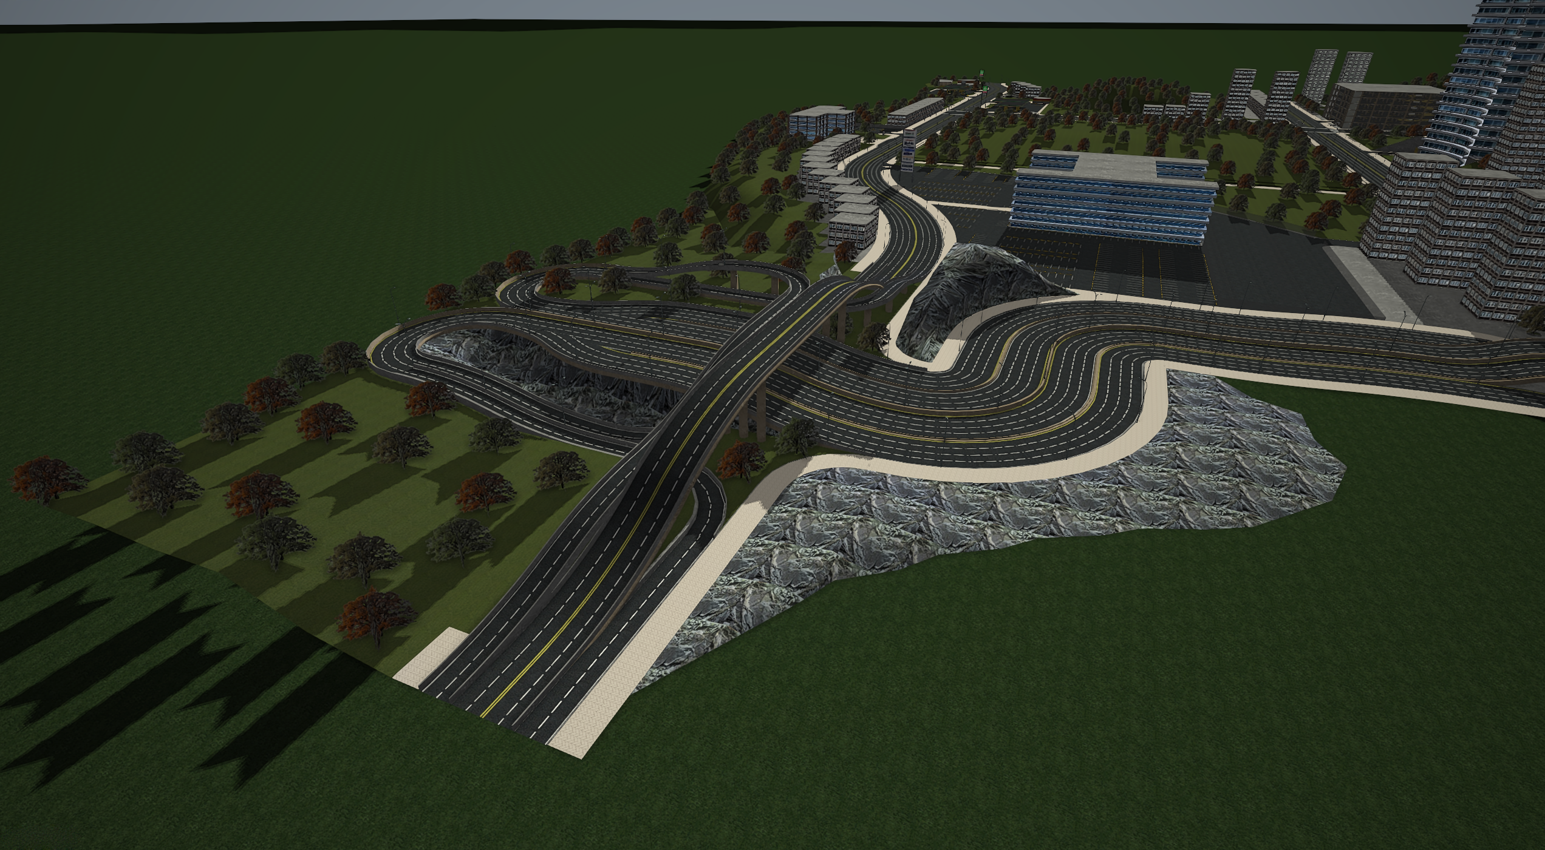Viewport: 1545px width, 850px height.
Task: Select the red-leaf tree at the far left
Action: coord(46,479)
